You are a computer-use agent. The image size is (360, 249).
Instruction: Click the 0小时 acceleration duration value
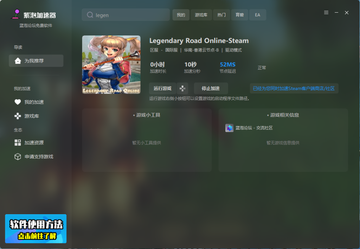click(x=157, y=65)
